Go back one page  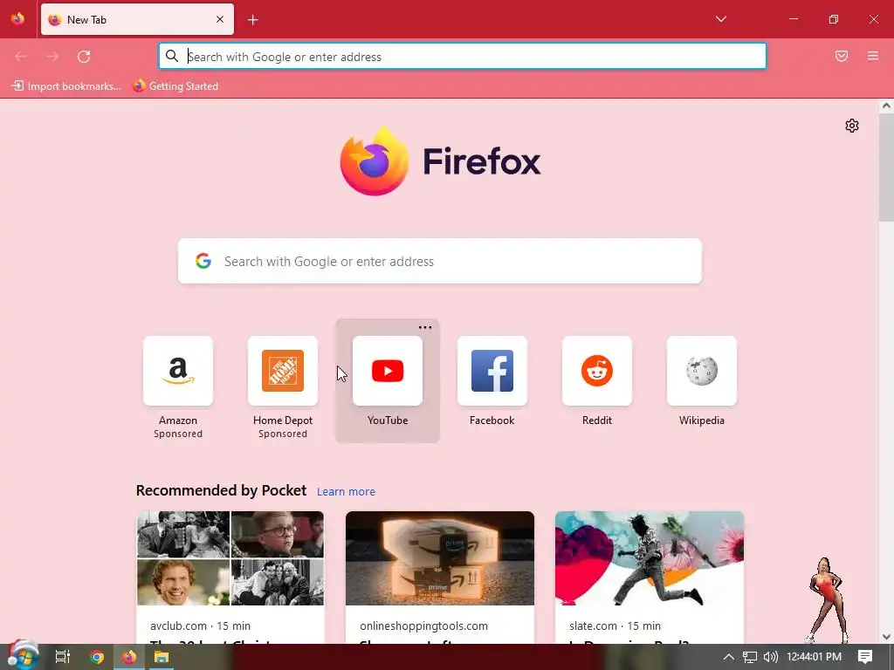[21, 57]
